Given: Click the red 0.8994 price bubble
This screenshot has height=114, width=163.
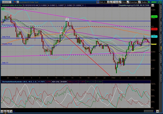Looking at the screenshot, I should [154, 29].
